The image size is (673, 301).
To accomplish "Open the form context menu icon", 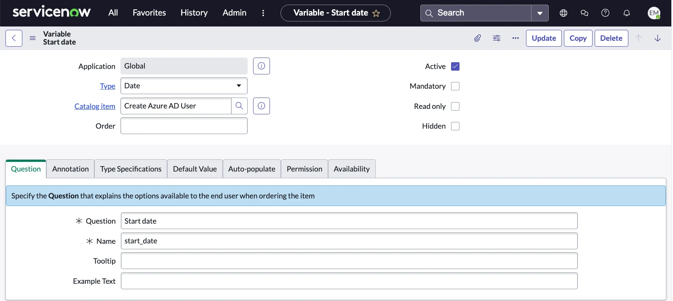I will pyautogui.click(x=32, y=38).
